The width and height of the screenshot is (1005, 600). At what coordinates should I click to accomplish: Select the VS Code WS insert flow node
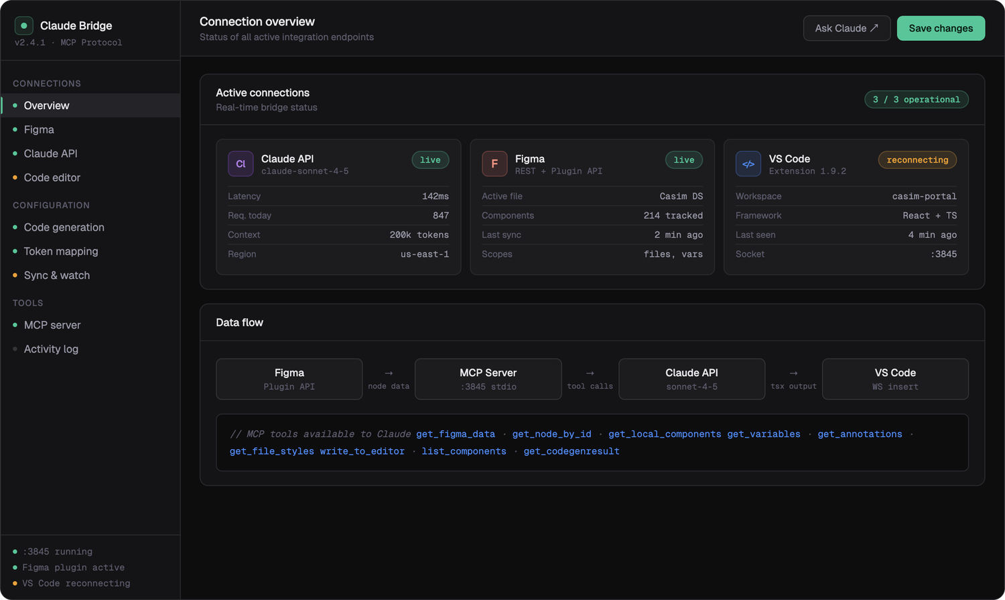coord(895,379)
